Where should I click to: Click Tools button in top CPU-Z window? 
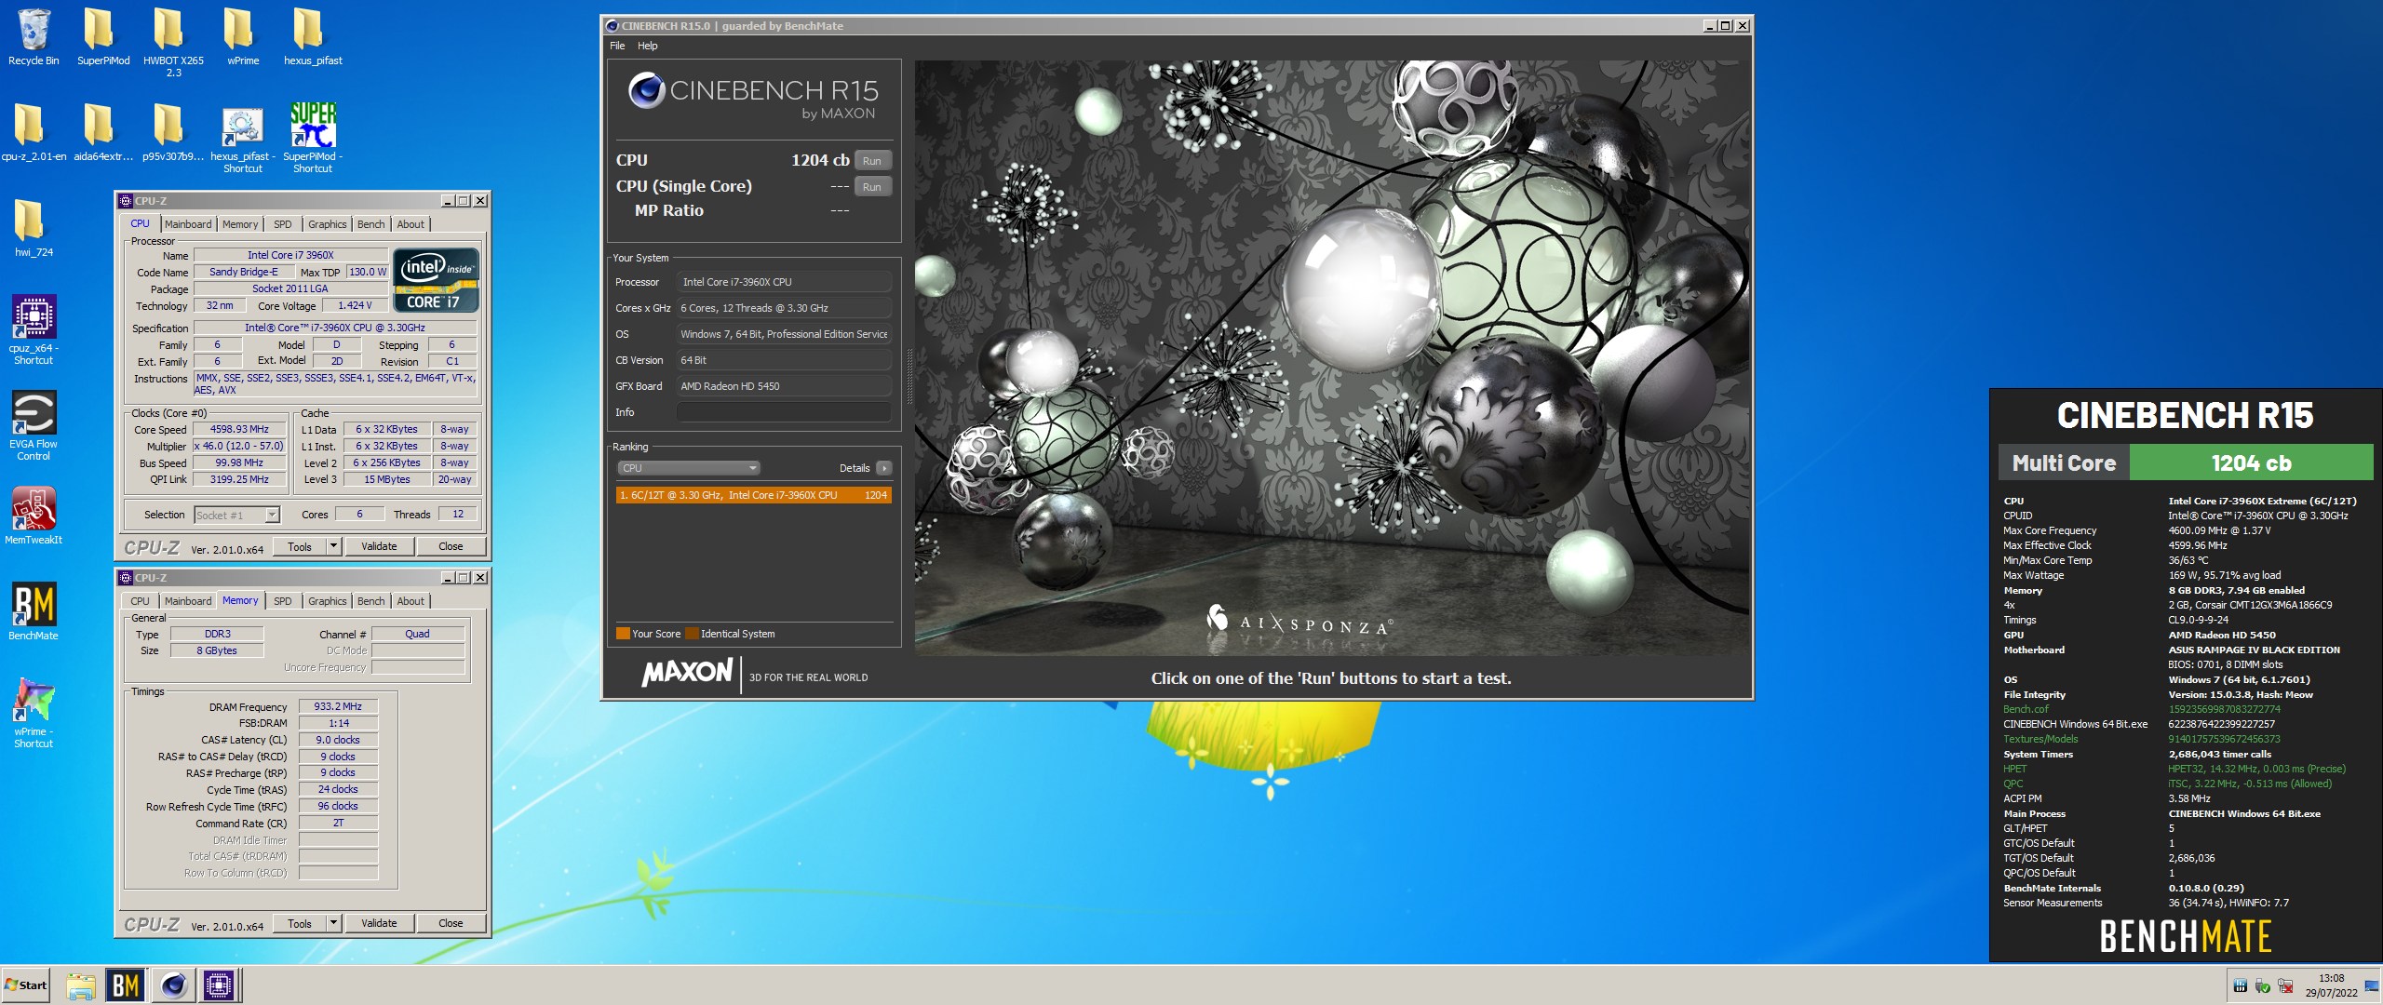300,546
